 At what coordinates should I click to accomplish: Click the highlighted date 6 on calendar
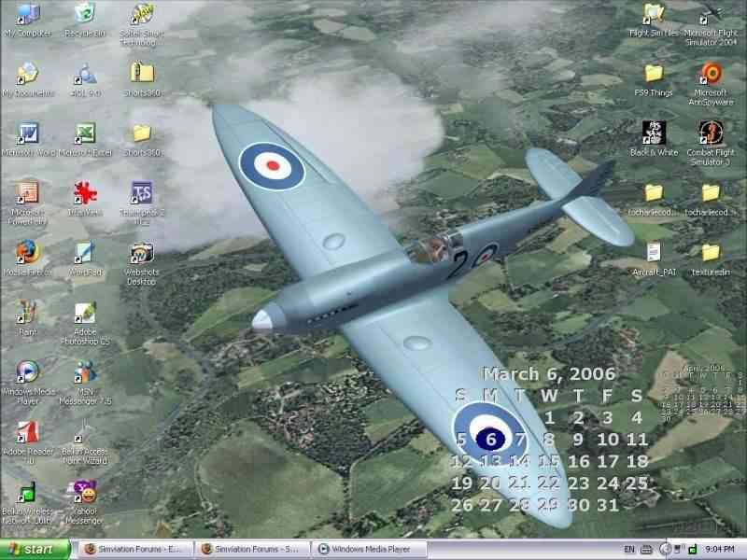[x=491, y=440]
